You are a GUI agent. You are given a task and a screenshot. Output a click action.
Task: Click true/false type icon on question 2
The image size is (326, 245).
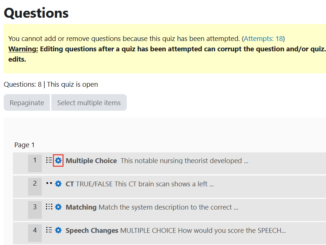click(49, 183)
